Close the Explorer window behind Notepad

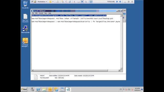[125, 10]
